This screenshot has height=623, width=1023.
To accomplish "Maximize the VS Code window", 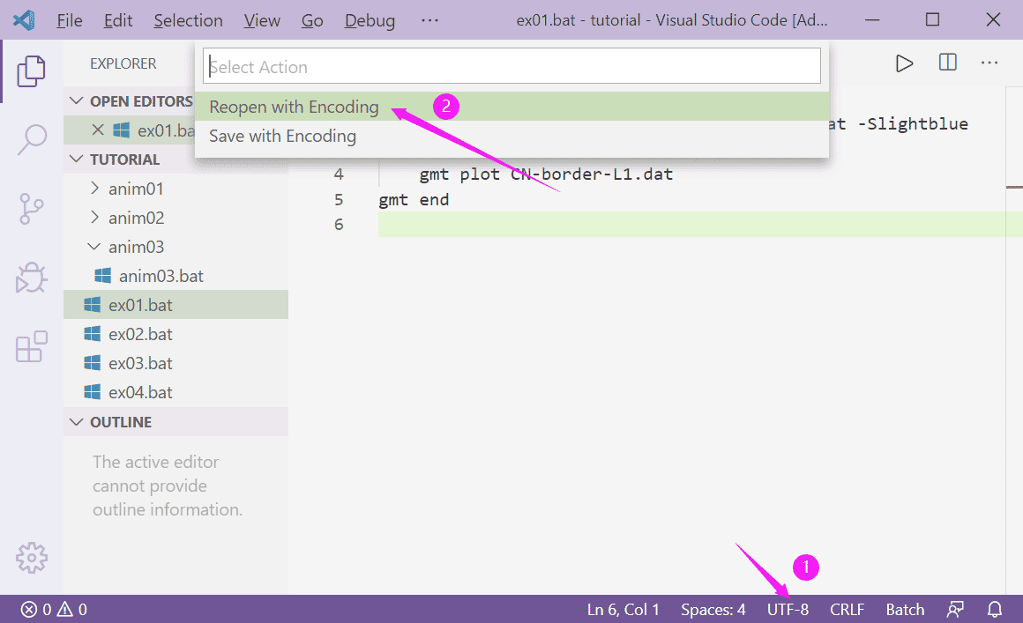I will 932,19.
